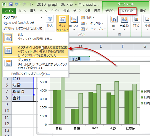This screenshot has width=150, height=136.
Task: Open the データ テーブル dropdown
Action: [94, 29]
